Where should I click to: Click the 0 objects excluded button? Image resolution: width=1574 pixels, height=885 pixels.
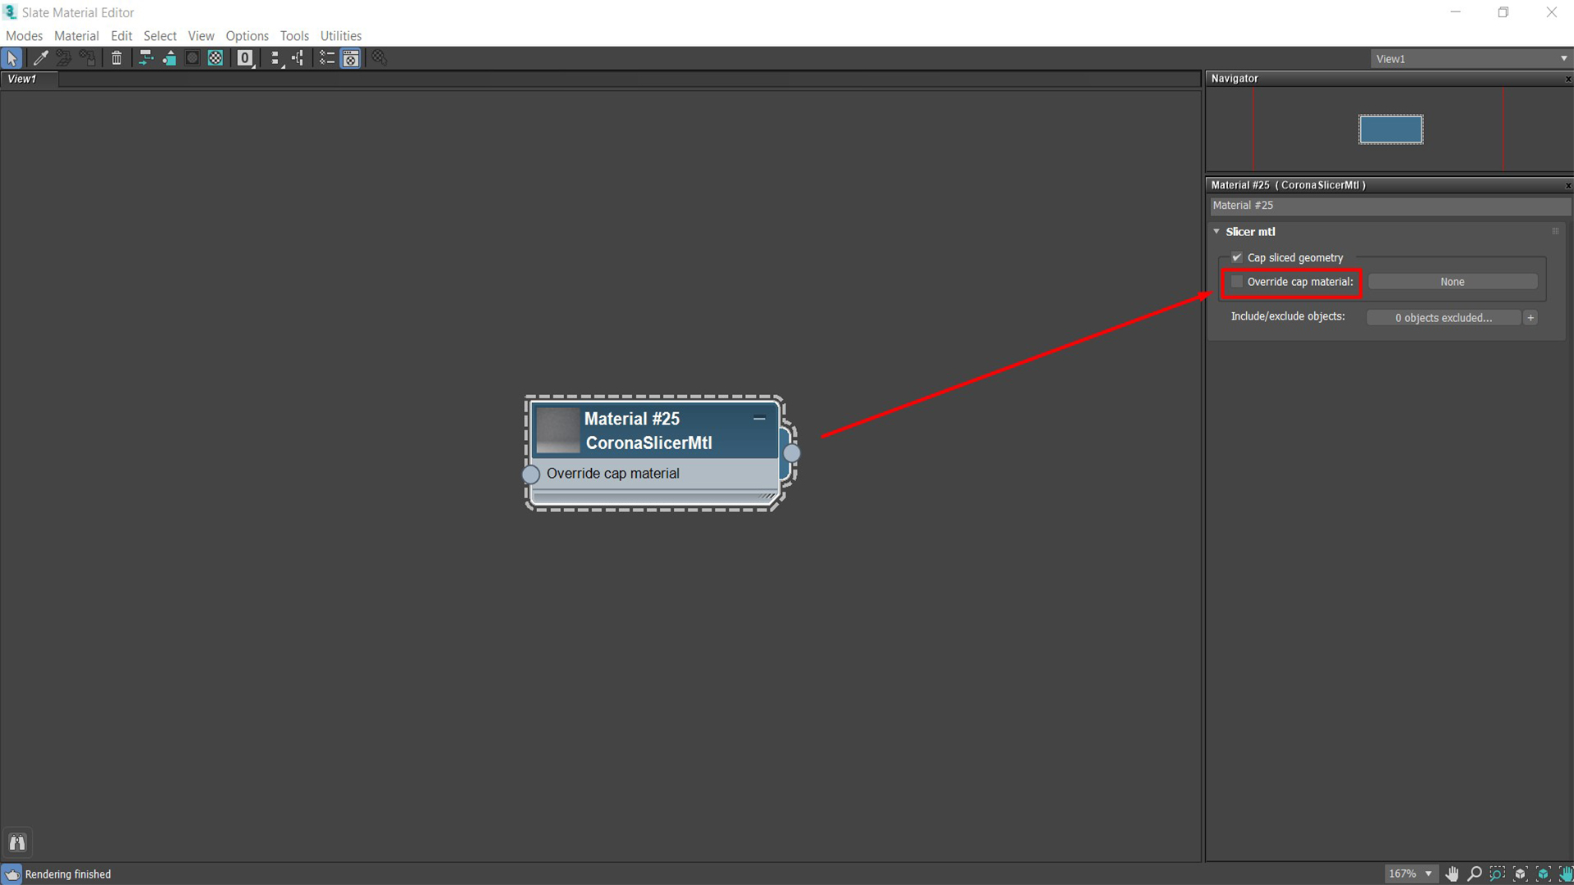pos(1443,317)
